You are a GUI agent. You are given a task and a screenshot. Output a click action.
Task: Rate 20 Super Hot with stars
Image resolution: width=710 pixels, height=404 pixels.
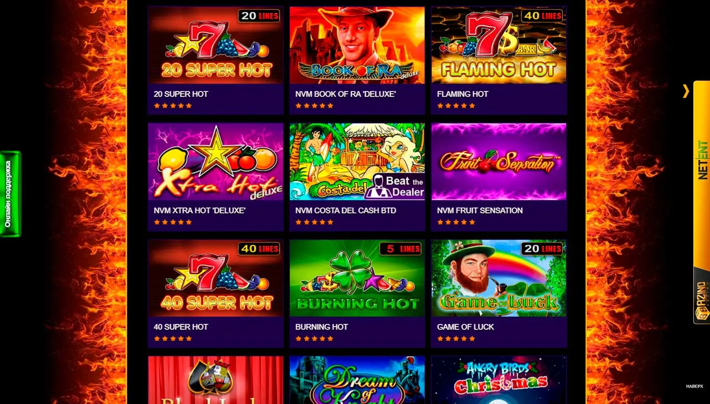[x=173, y=106]
